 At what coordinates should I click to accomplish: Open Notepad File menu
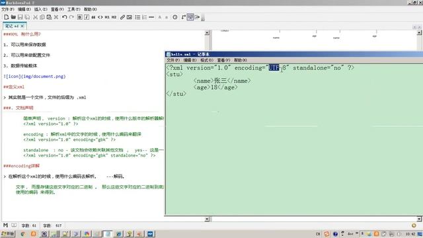[173, 60]
